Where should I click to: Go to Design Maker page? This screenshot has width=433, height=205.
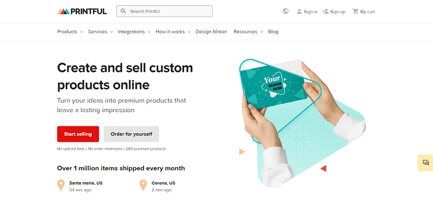tap(211, 32)
